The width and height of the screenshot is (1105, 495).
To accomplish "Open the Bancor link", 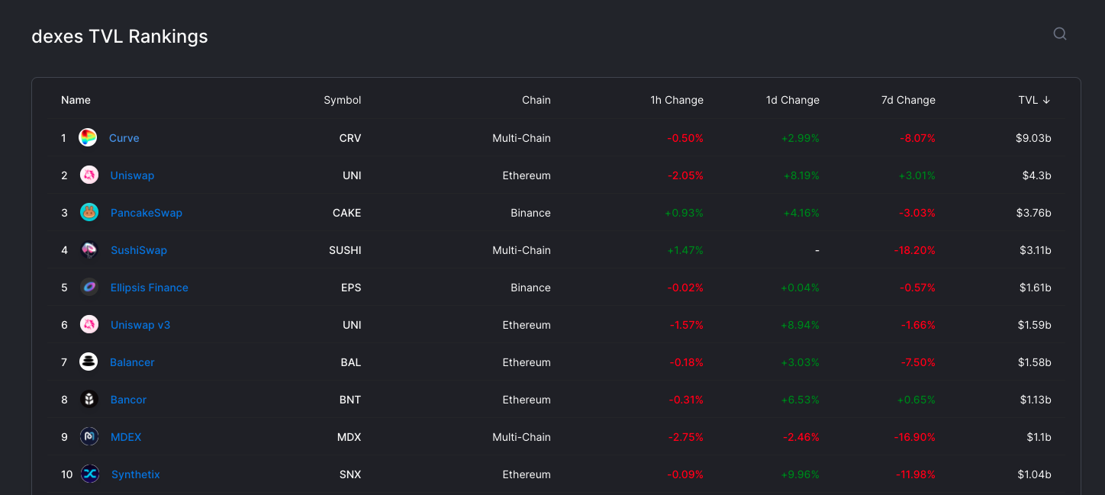I will click(x=128, y=400).
